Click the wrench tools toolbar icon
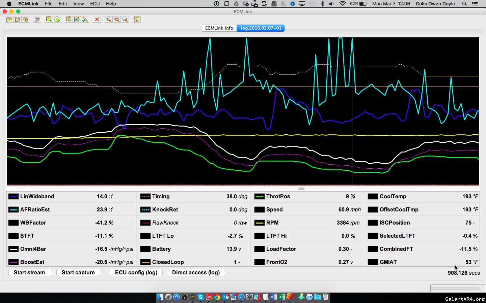Screen dimensions: 486x303 pyautogui.click(x=37, y=20)
